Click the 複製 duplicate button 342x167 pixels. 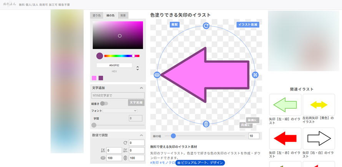click(174, 25)
